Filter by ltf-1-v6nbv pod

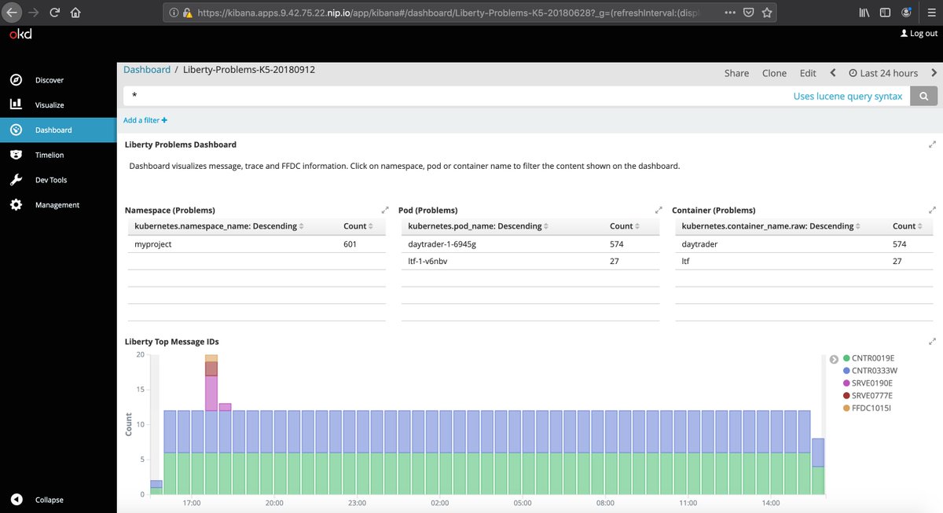click(x=427, y=261)
